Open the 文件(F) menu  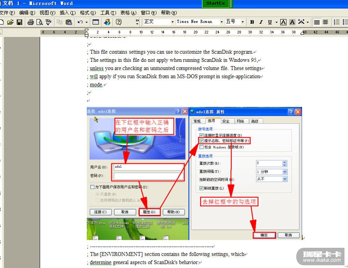click(x=7, y=13)
